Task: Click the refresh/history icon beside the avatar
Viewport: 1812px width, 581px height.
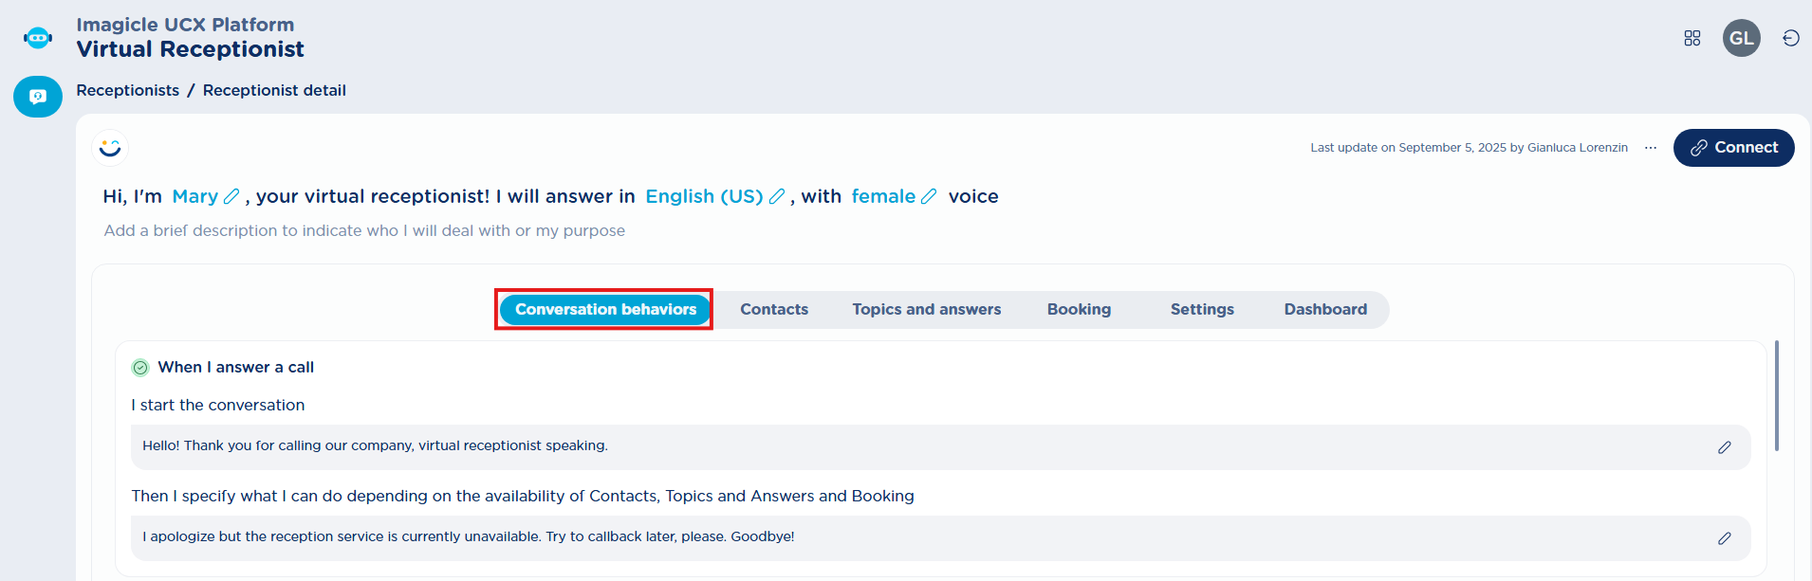Action: [x=1790, y=38]
